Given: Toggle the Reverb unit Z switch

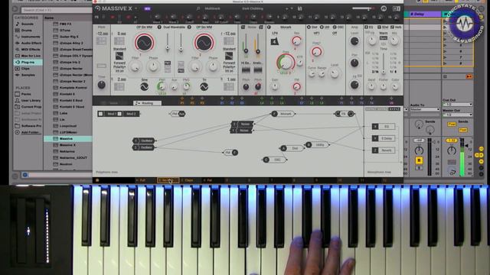Looking at the screenshot, I should [375, 150].
